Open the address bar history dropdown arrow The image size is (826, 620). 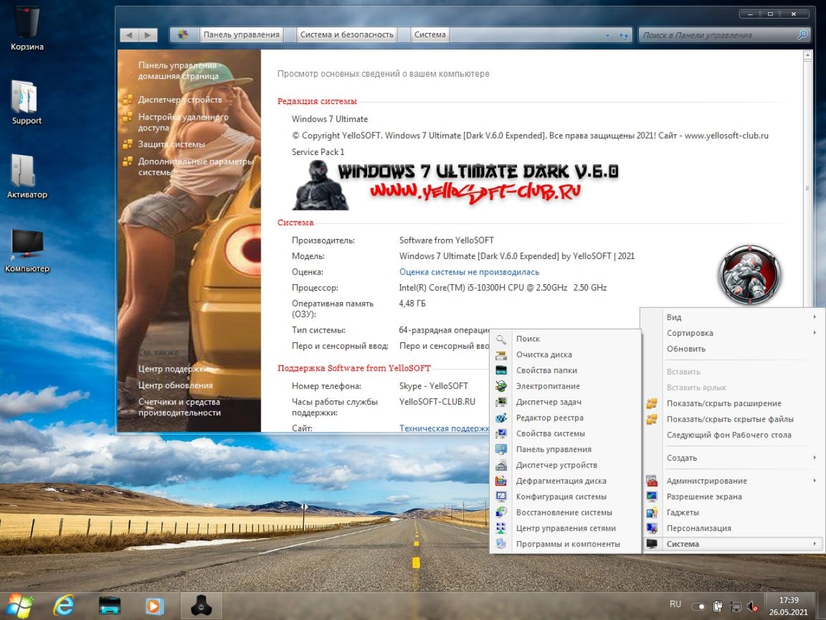[x=607, y=36]
